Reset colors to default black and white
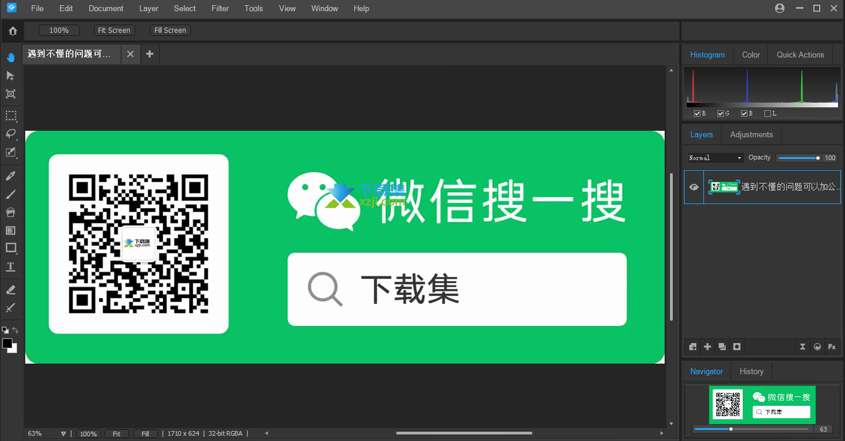 tap(5, 330)
